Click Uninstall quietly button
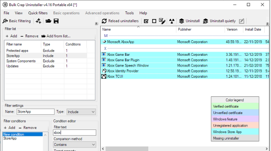The height and width of the screenshot is (151, 271). [219, 21]
